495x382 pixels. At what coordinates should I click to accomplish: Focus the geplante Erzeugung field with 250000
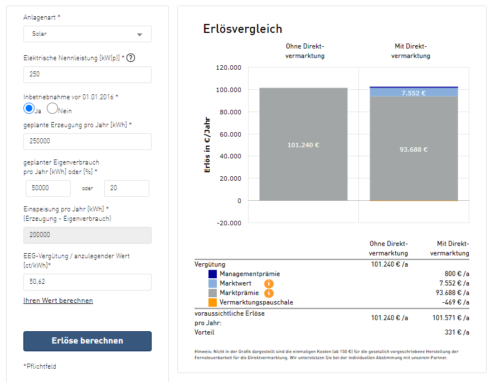pyautogui.click(x=88, y=142)
